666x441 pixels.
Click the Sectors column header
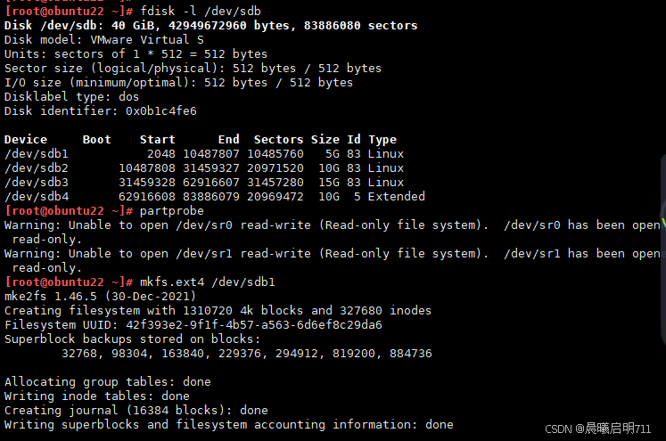pyautogui.click(x=279, y=140)
